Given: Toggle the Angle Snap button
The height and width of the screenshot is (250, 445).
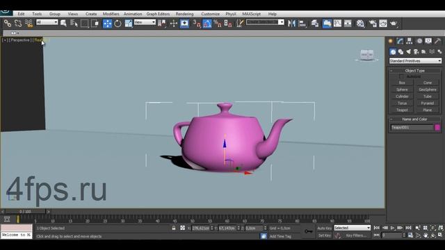Looking at the screenshot, I should (207, 23).
